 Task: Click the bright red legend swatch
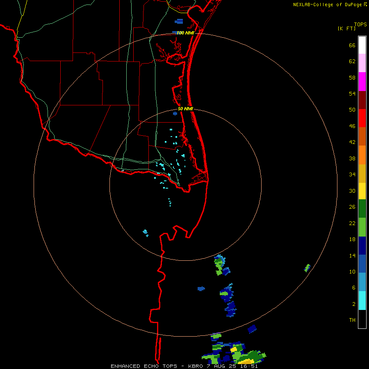(362, 118)
